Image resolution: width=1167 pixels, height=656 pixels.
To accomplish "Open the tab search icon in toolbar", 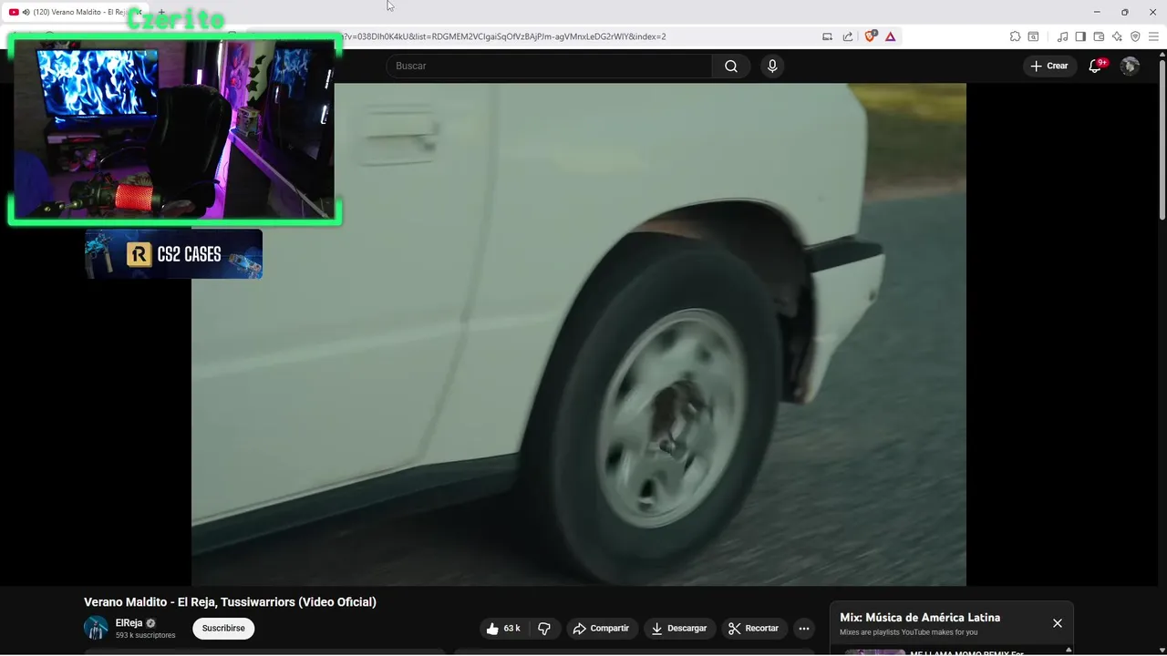I will [1033, 36].
